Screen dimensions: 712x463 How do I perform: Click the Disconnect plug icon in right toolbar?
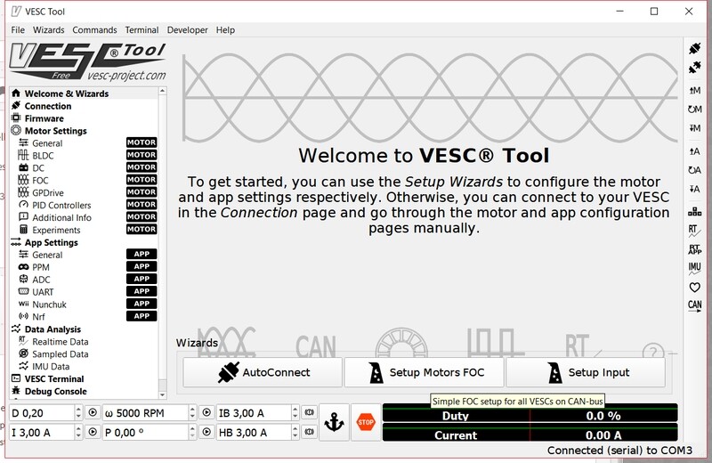694,69
